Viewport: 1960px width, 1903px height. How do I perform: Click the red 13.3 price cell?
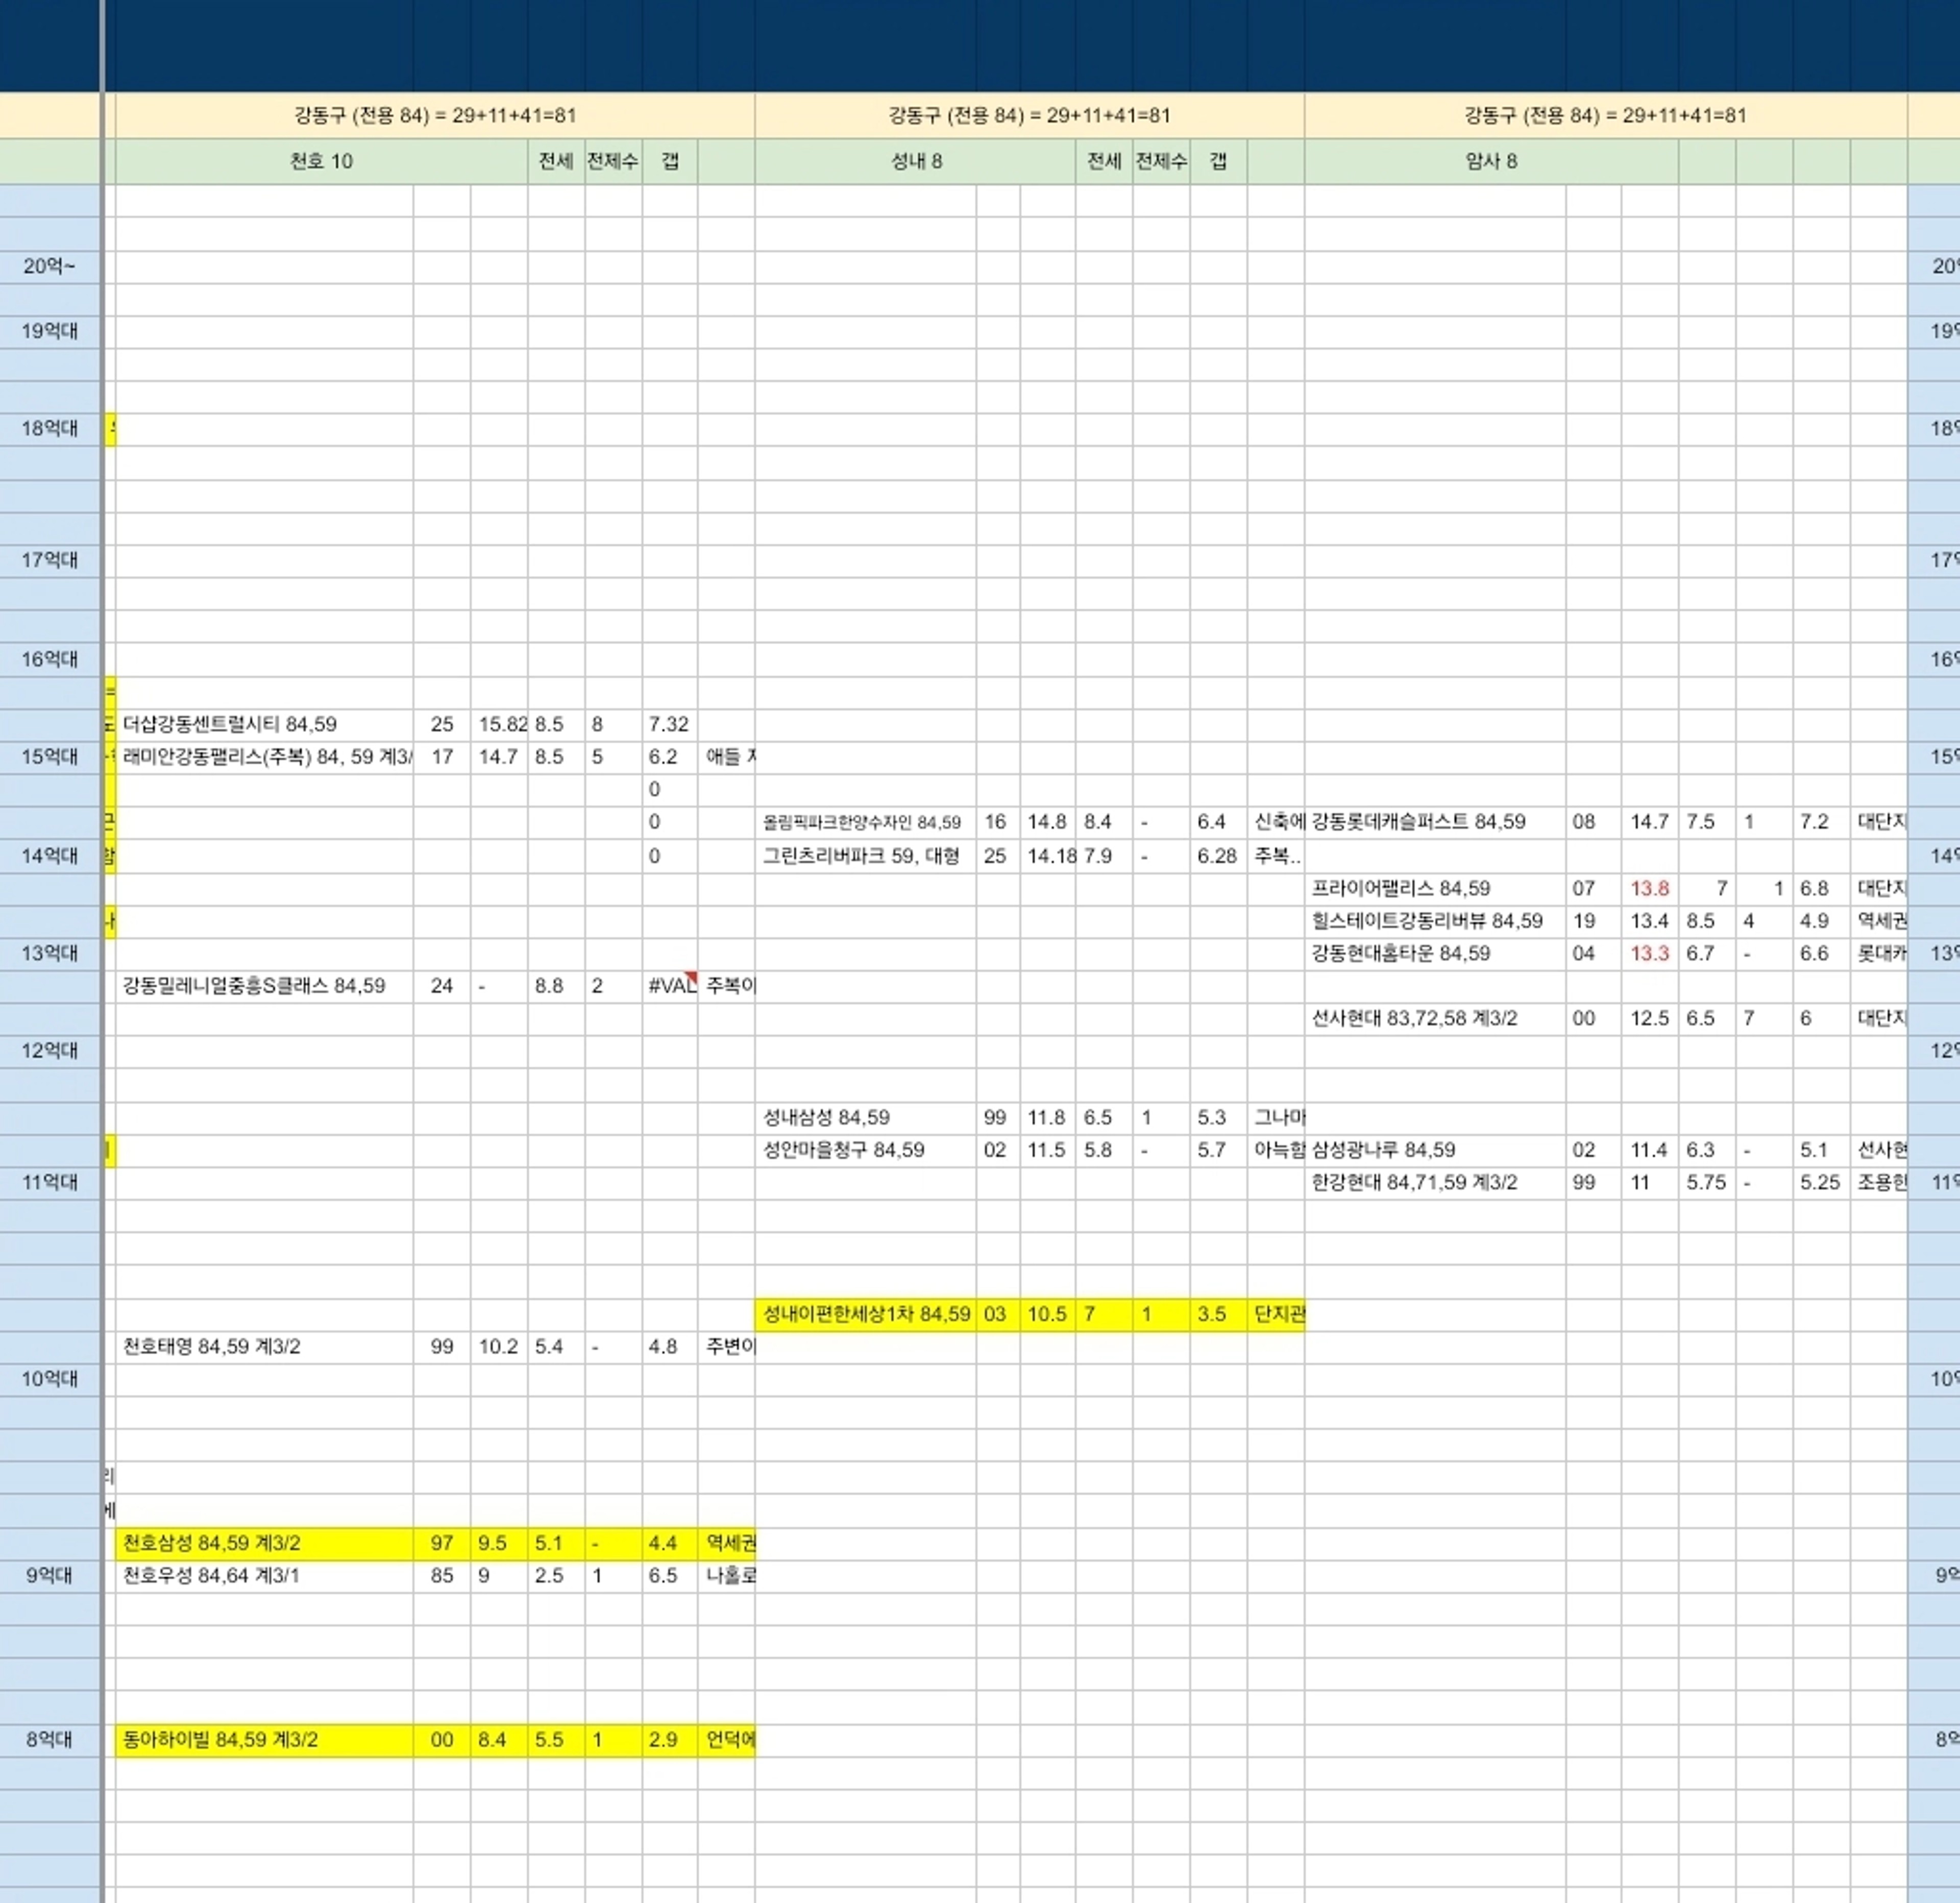[x=1649, y=953]
